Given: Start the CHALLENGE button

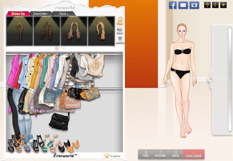Looking at the screenshot, I should 194,154.
